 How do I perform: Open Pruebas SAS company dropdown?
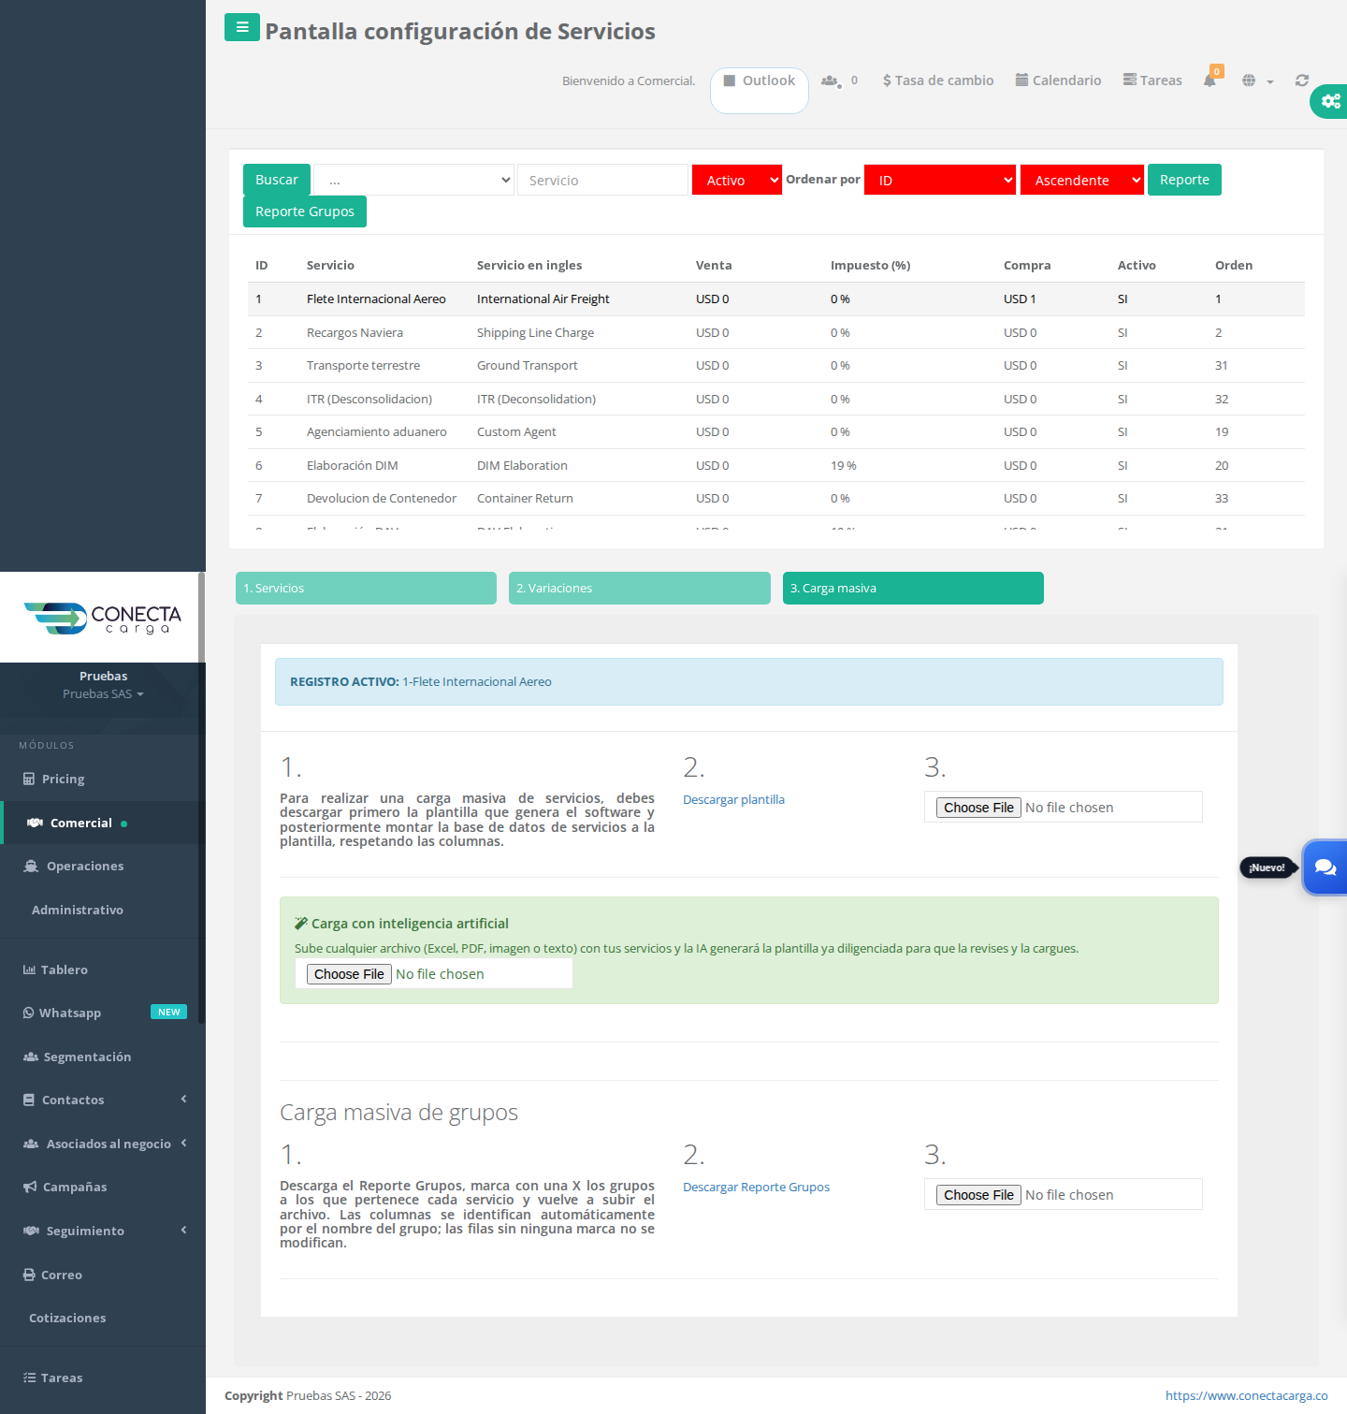tap(103, 693)
